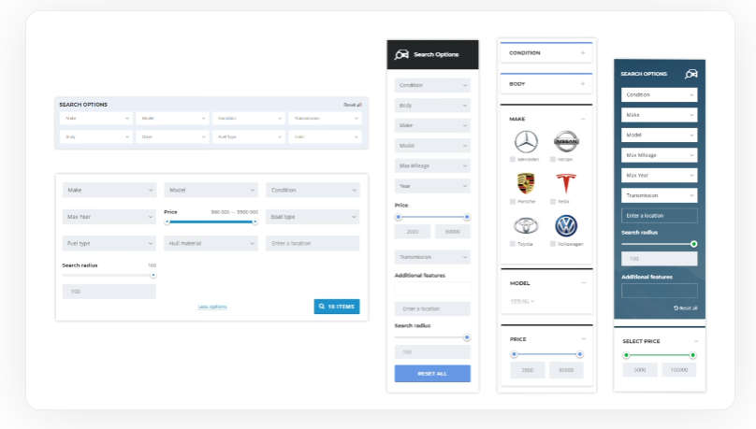Open Body dropdown under black Search Options header

click(432, 106)
